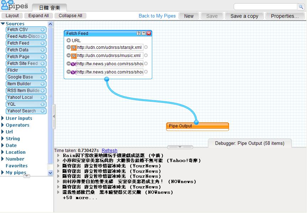This screenshot has width=307, height=213.
Task: Select the 日韓 音樂 pipe tab
Action: (49, 7)
